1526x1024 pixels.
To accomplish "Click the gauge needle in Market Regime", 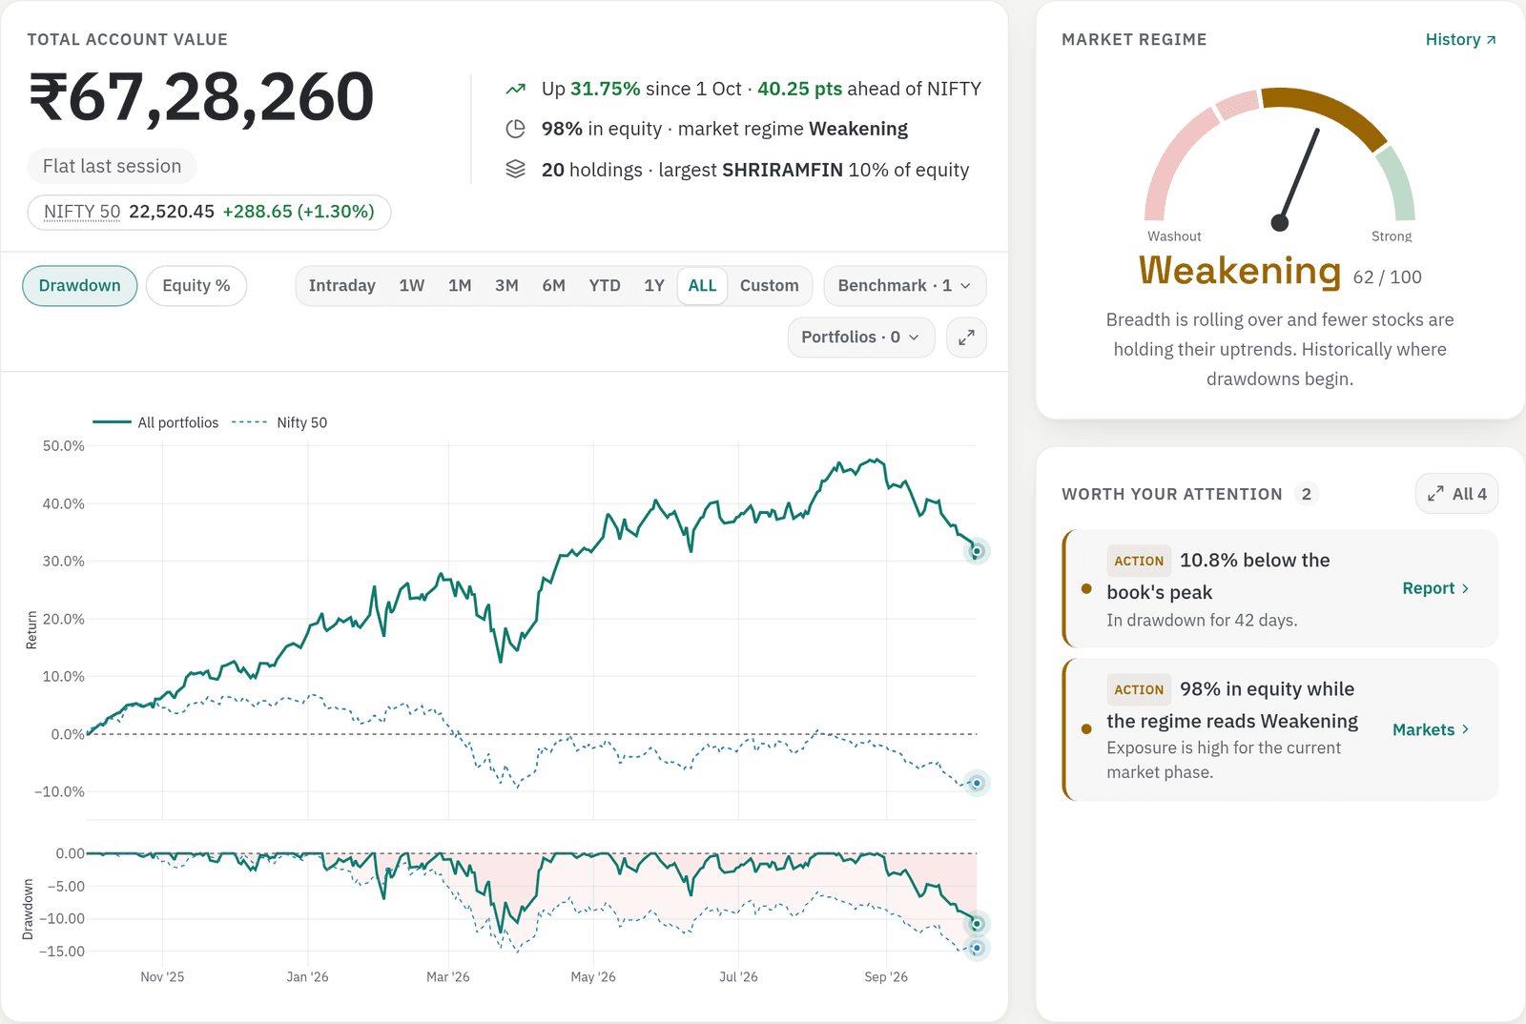I will point(1298,178).
